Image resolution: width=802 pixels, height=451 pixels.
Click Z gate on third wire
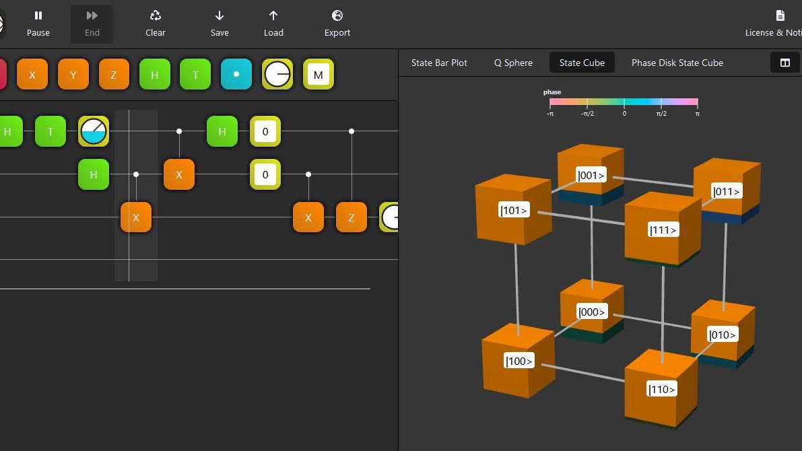click(352, 217)
